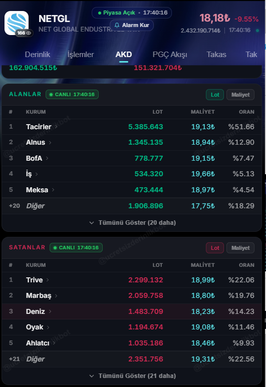This screenshot has height=387, width=266.
Task: Expand Deniz row chevron
Action: tap(50, 311)
